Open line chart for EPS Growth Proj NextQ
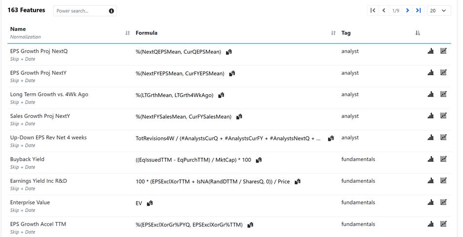463x237 pixels. click(x=443, y=51)
